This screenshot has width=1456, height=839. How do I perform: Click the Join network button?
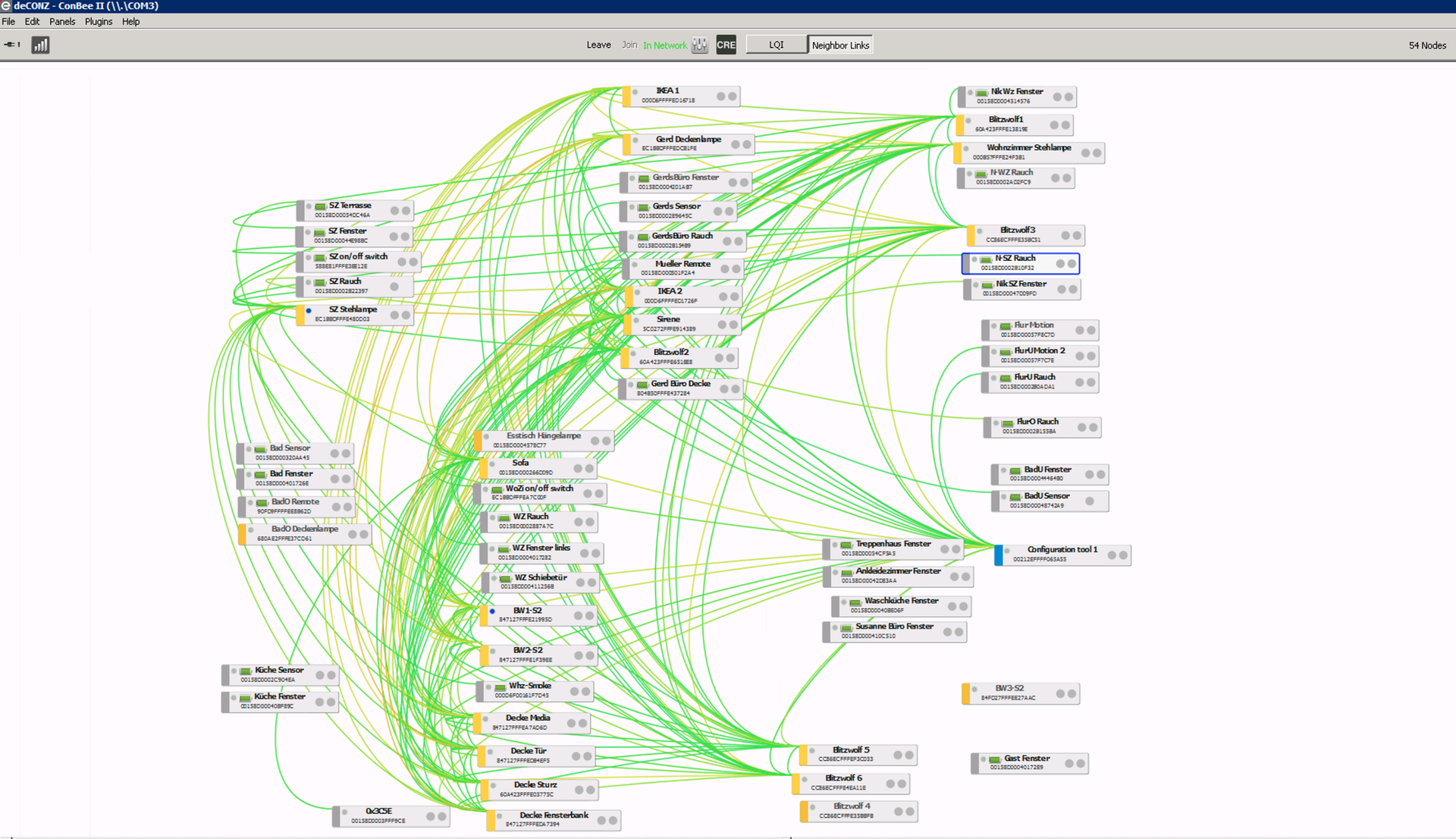629,46
